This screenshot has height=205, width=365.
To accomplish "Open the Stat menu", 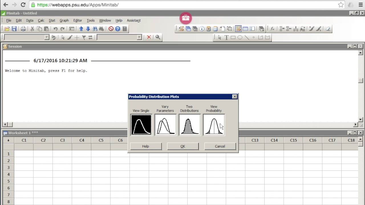I will (52, 20).
